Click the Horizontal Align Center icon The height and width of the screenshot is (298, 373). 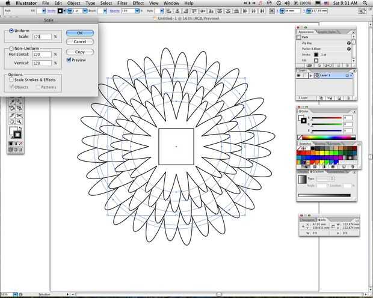click(177, 11)
